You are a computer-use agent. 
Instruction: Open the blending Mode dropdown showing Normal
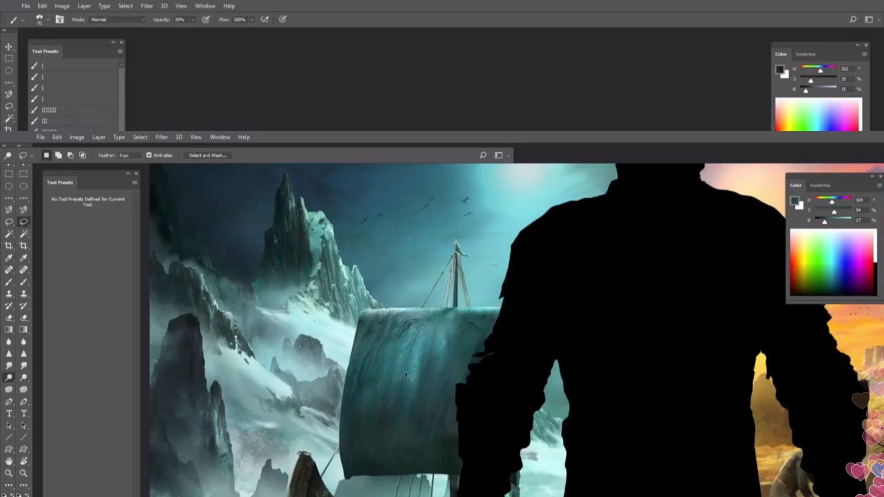(118, 19)
